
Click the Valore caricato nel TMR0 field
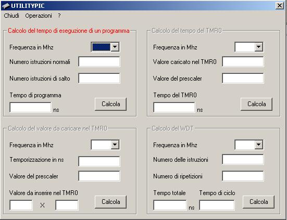tap(243, 61)
